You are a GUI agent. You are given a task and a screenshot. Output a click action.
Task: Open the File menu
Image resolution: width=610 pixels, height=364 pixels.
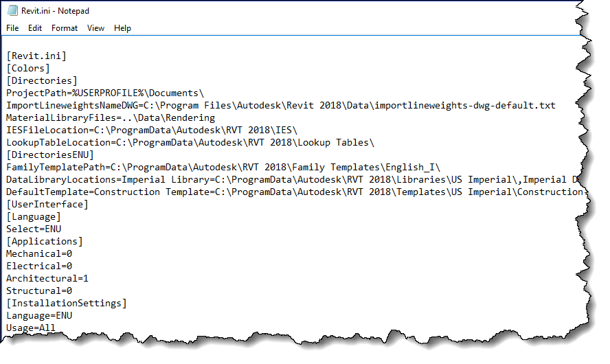(x=12, y=28)
